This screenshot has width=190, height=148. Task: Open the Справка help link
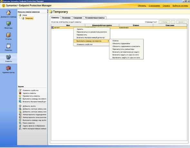166,6
